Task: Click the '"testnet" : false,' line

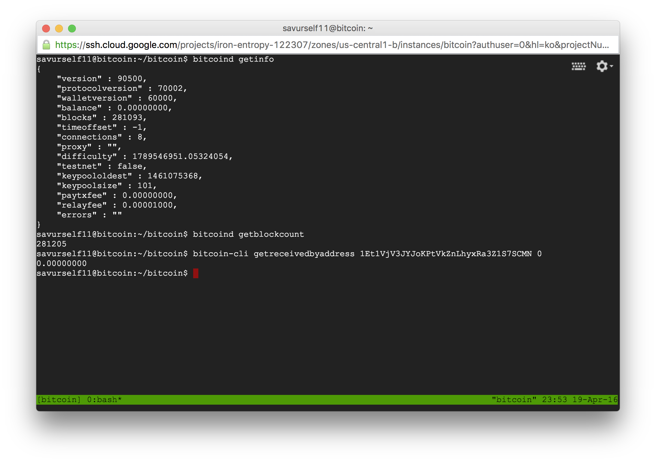Action: click(102, 166)
